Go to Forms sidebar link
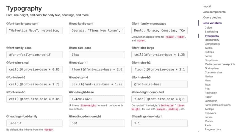 coord(208,56)
